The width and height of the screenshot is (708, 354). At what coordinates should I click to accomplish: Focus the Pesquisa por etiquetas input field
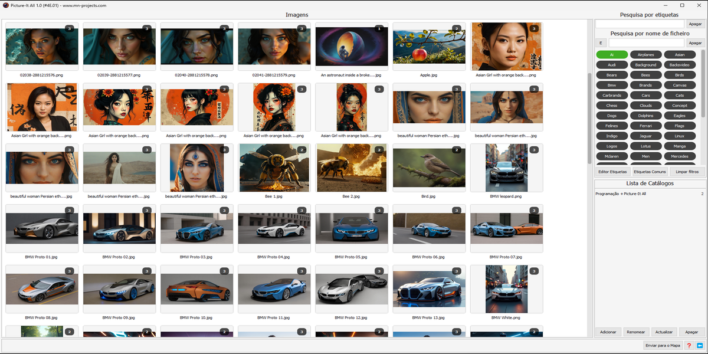pos(640,24)
